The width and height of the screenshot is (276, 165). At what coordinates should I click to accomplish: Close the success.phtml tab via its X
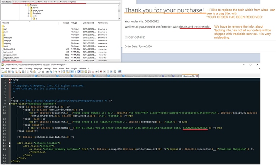pos(197,76)
